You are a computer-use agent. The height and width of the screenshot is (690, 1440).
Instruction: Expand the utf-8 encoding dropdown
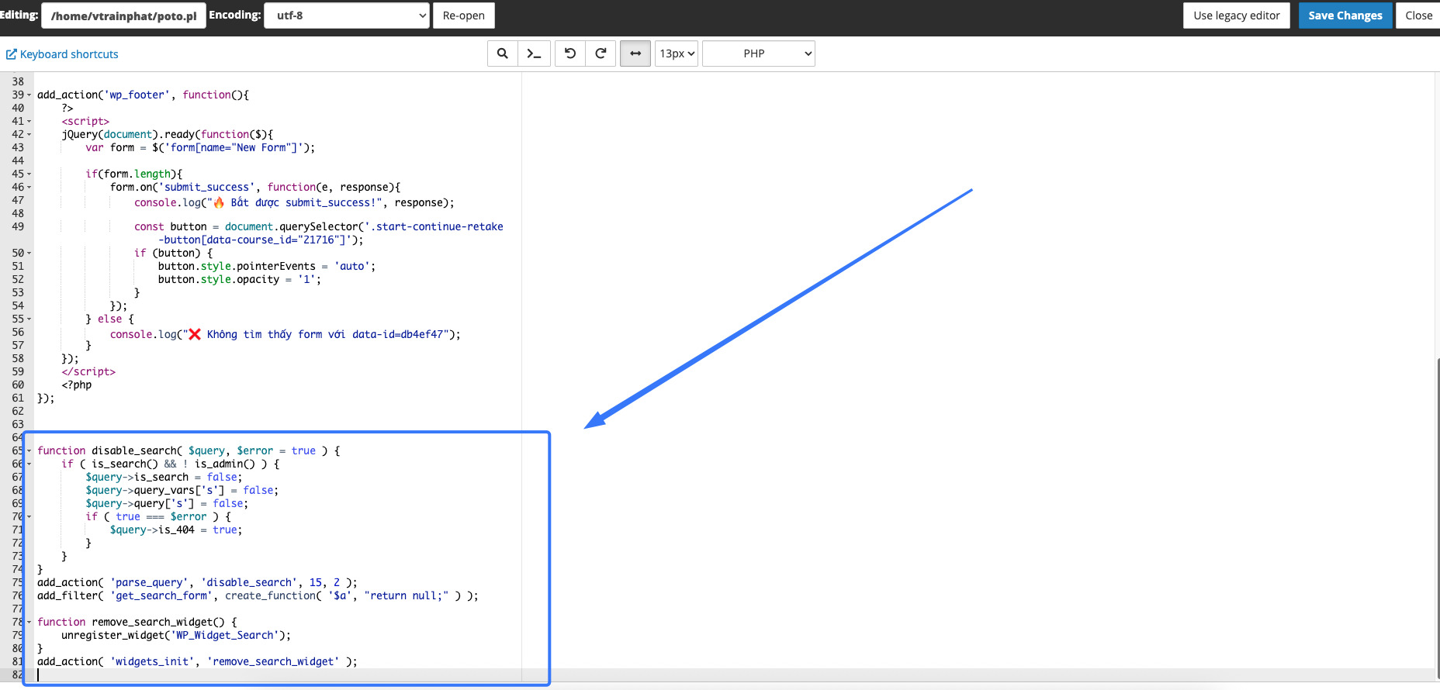[347, 16]
